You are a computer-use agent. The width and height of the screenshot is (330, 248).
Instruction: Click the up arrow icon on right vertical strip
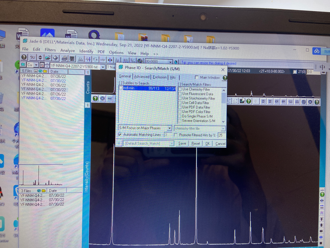click(321, 219)
